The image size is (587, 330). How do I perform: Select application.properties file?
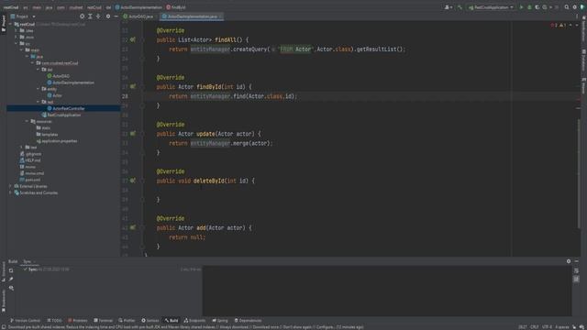[57, 141]
